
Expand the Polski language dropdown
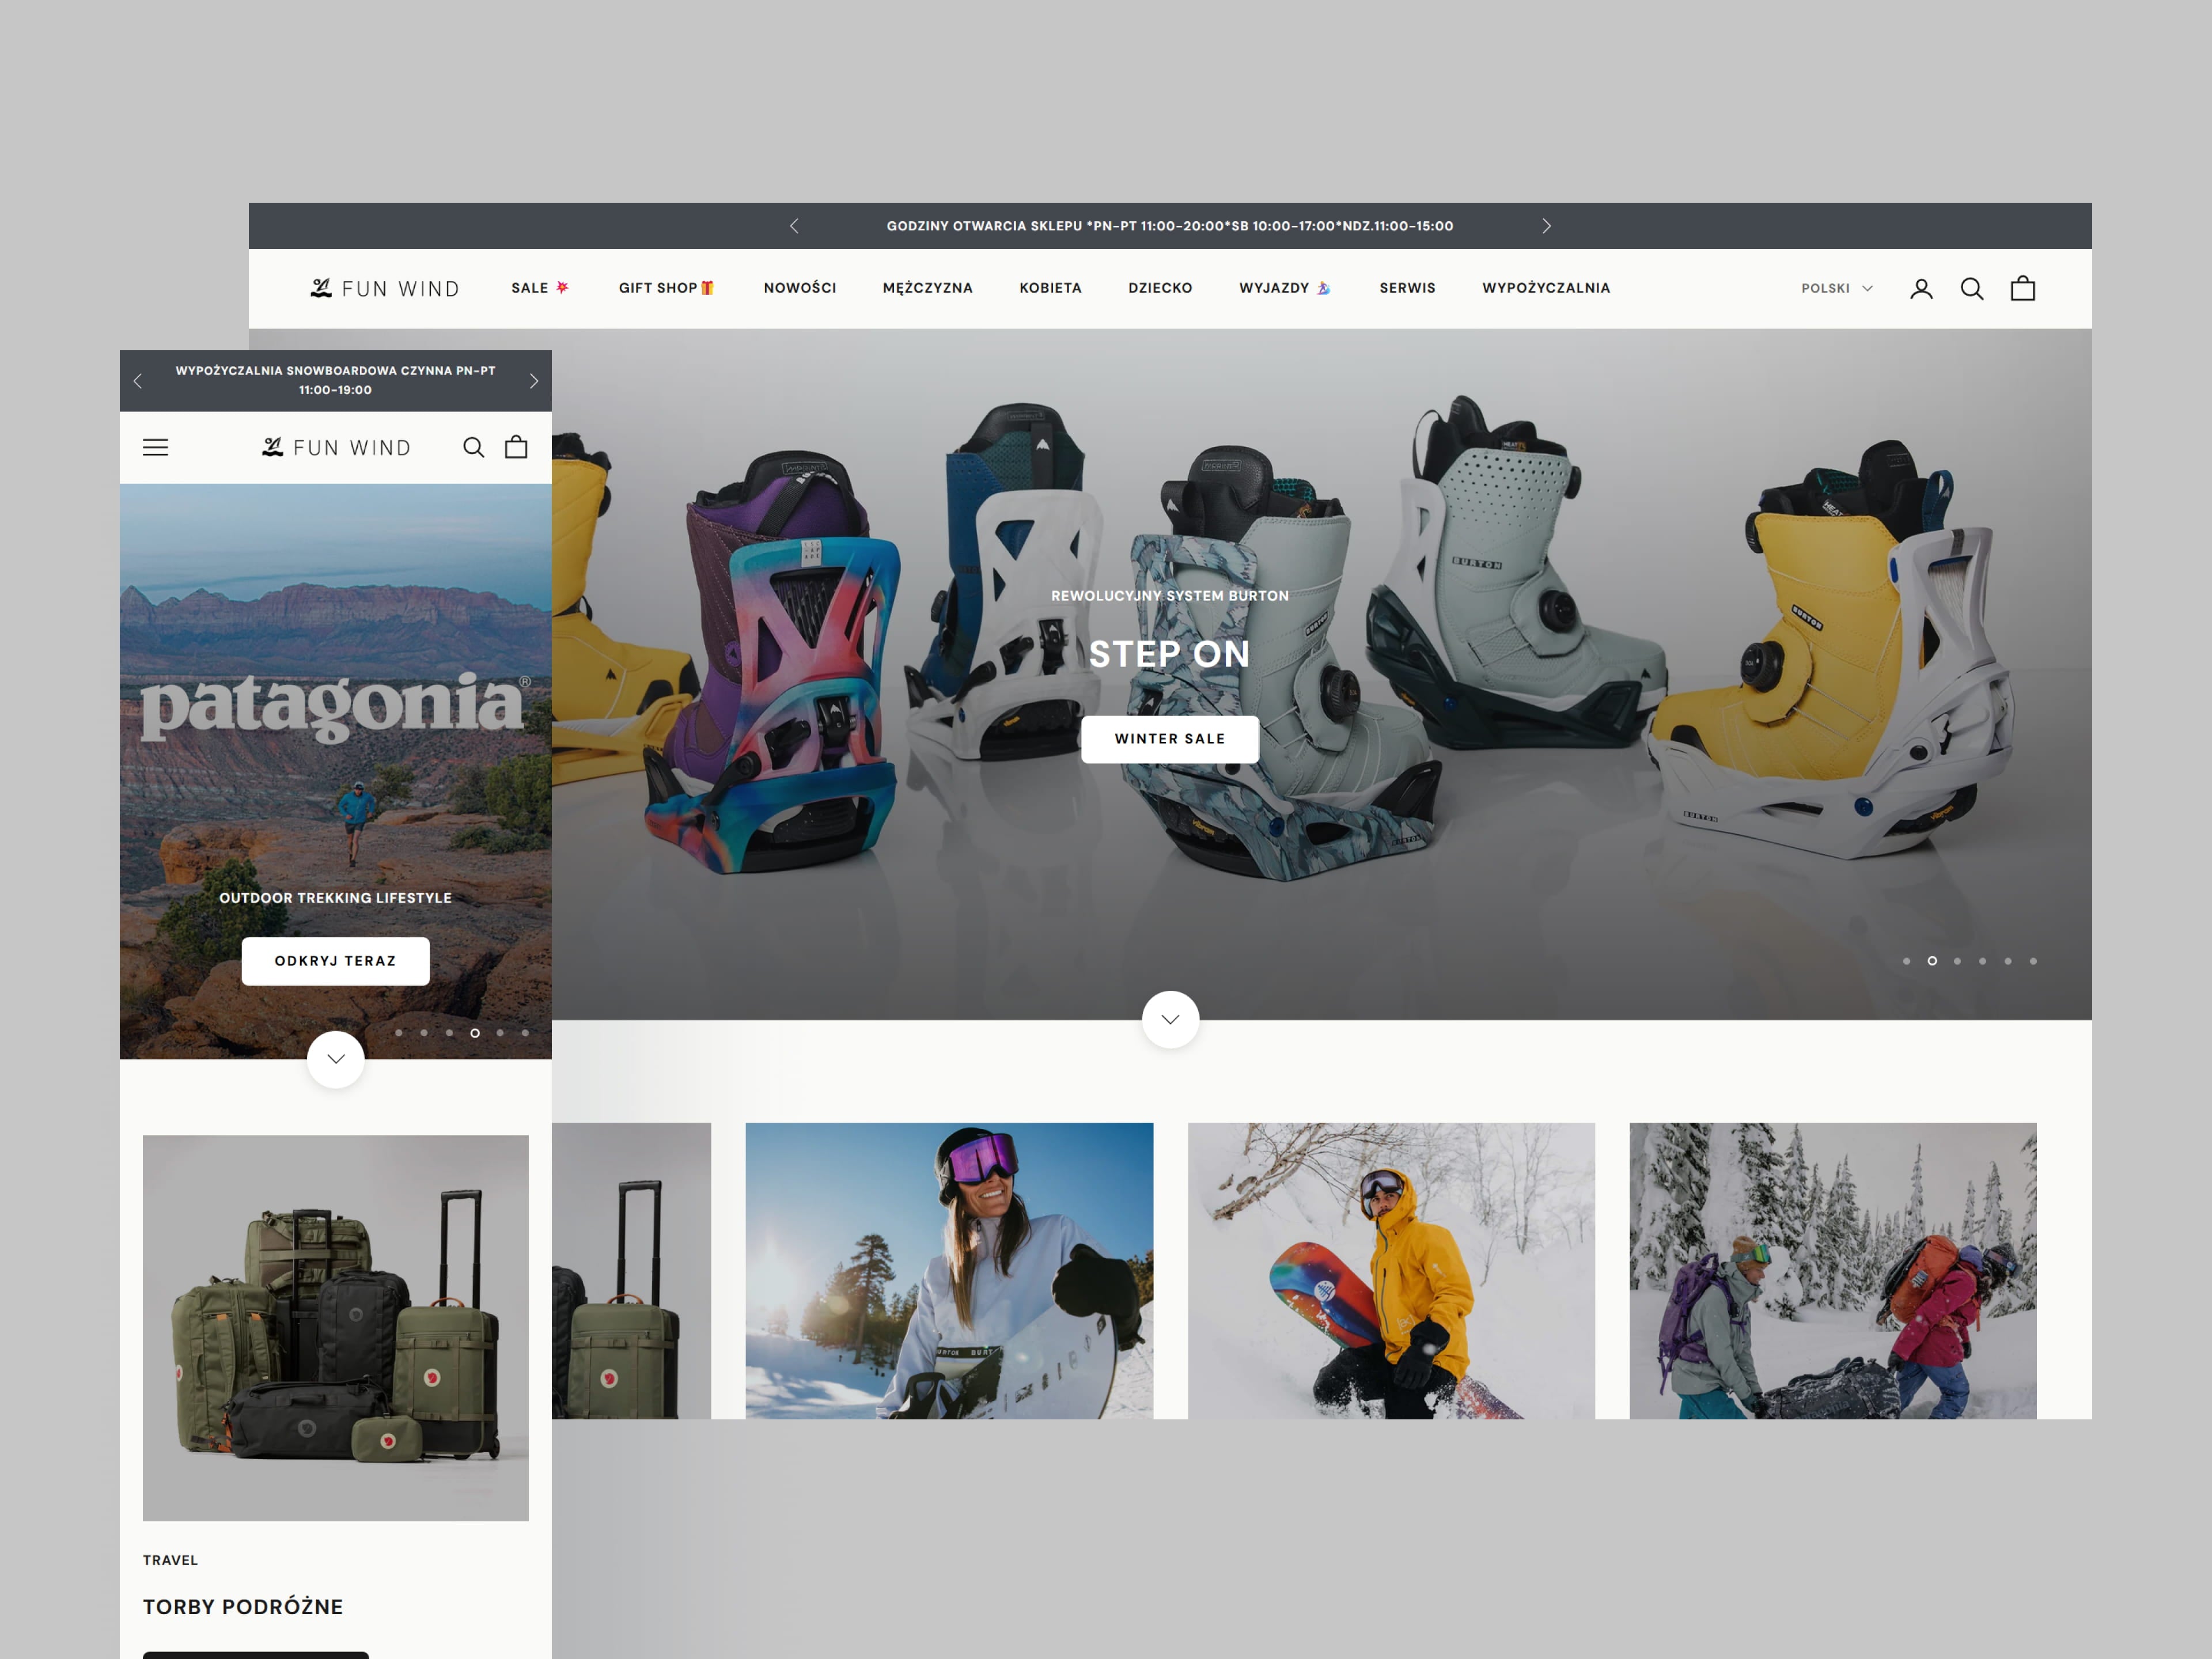1836,288
